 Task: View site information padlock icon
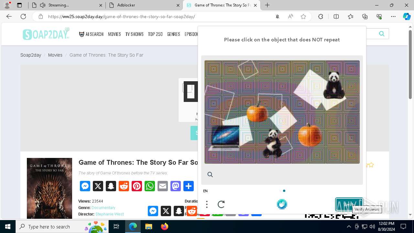point(41,17)
